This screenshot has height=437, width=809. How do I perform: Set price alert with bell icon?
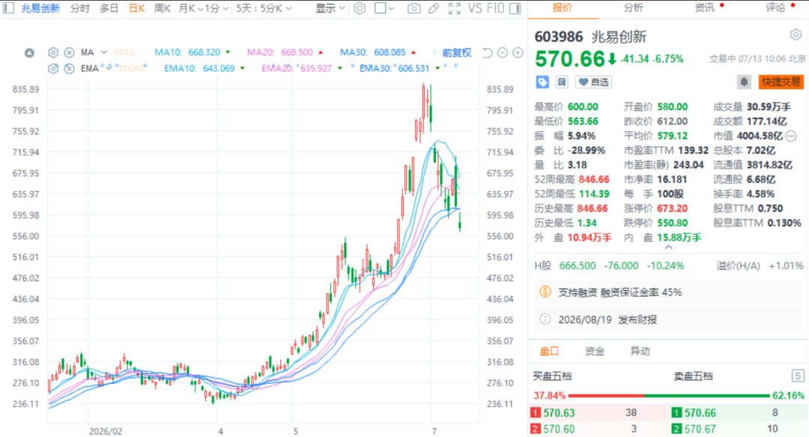pos(744,82)
